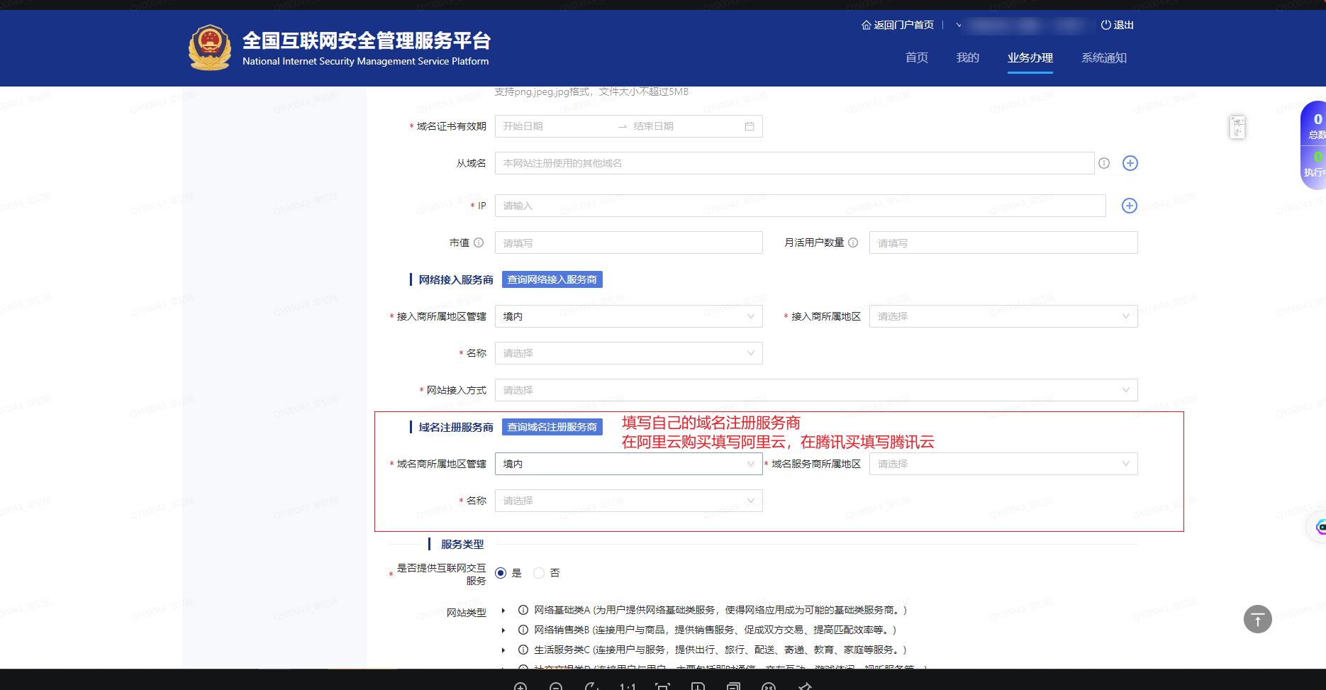The image size is (1326, 690).
Task: Select 否 radio for 互联网交互服务
Action: pos(539,573)
